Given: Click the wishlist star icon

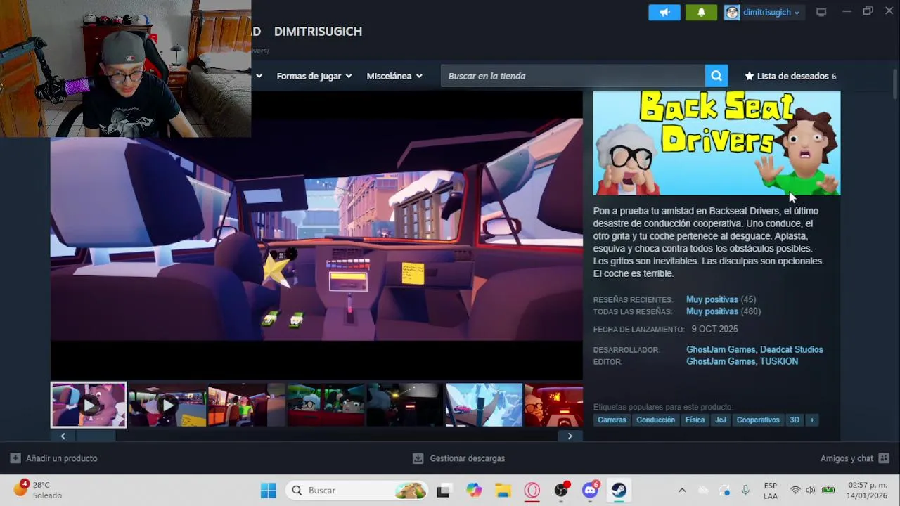Looking at the screenshot, I should click(x=750, y=76).
